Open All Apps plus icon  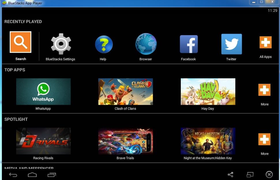[266, 42]
